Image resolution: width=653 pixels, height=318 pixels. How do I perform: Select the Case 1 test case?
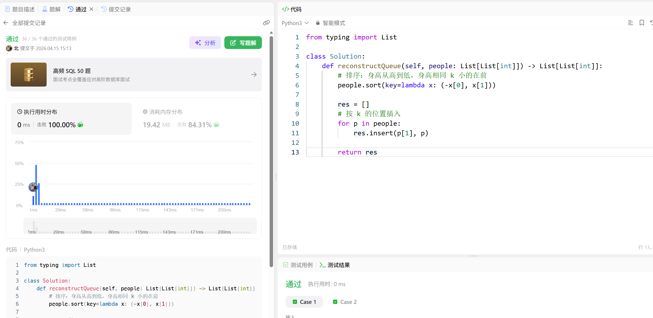pos(304,302)
